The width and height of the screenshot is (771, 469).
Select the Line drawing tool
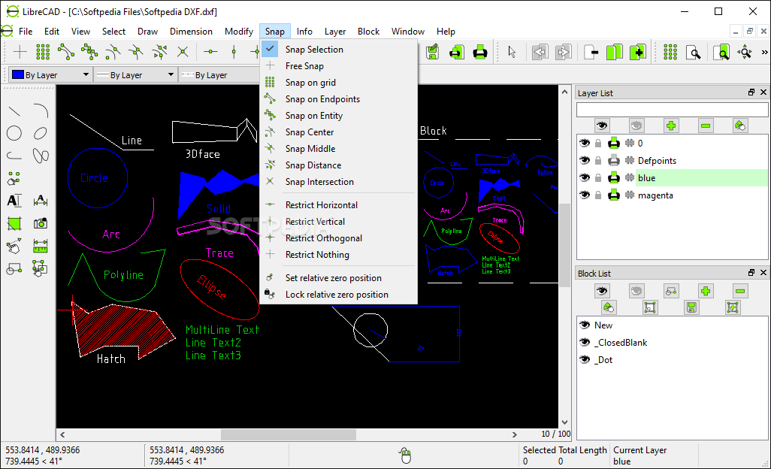[14, 110]
